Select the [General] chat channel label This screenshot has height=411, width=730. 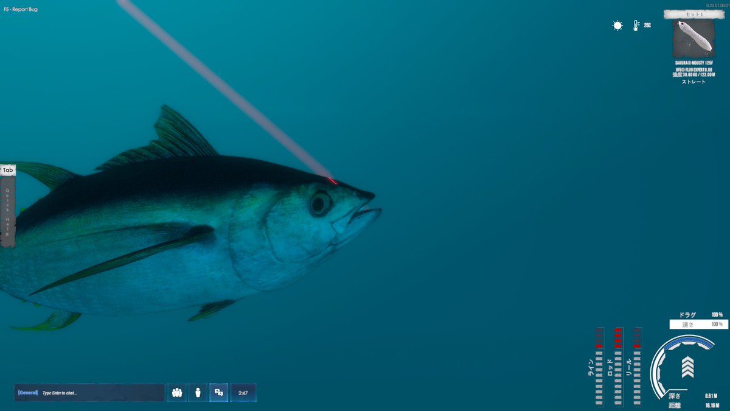coord(28,393)
